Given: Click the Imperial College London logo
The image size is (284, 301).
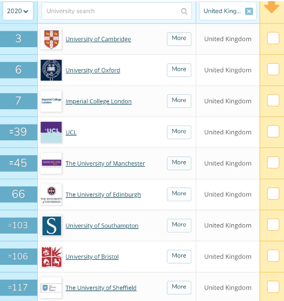Looking at the screenshot, I should (x=52, y=101).
